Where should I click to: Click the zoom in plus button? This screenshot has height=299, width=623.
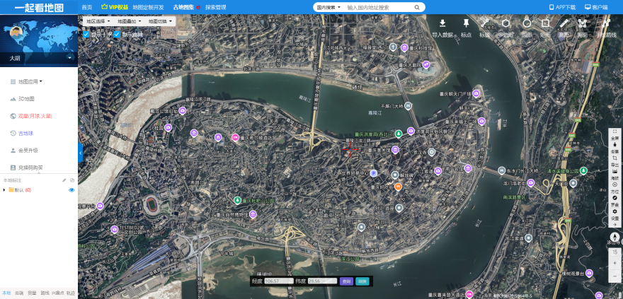point(615,264)
